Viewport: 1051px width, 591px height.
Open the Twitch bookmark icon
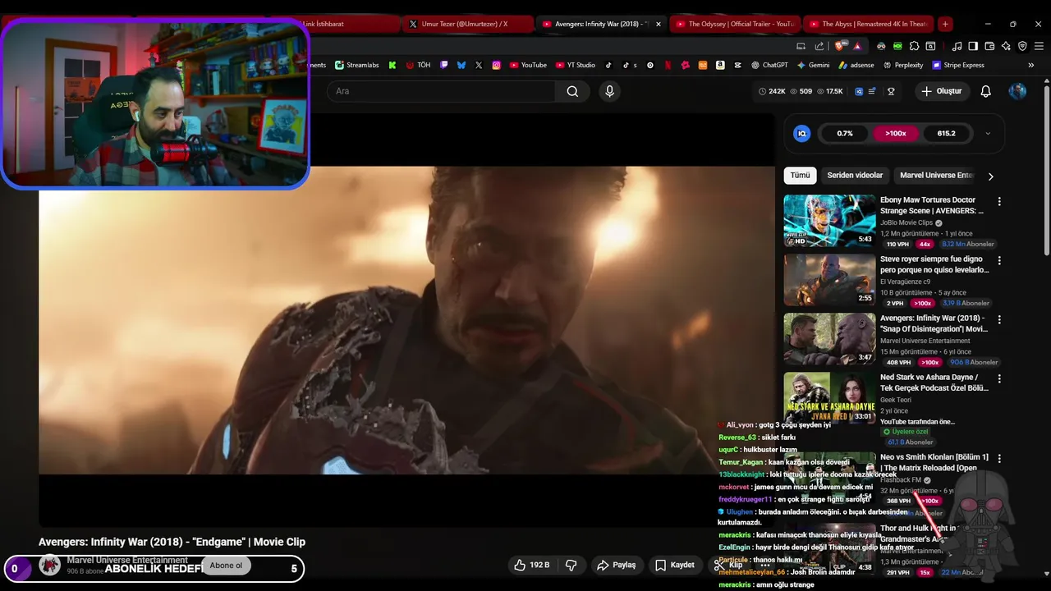(444, 65)
